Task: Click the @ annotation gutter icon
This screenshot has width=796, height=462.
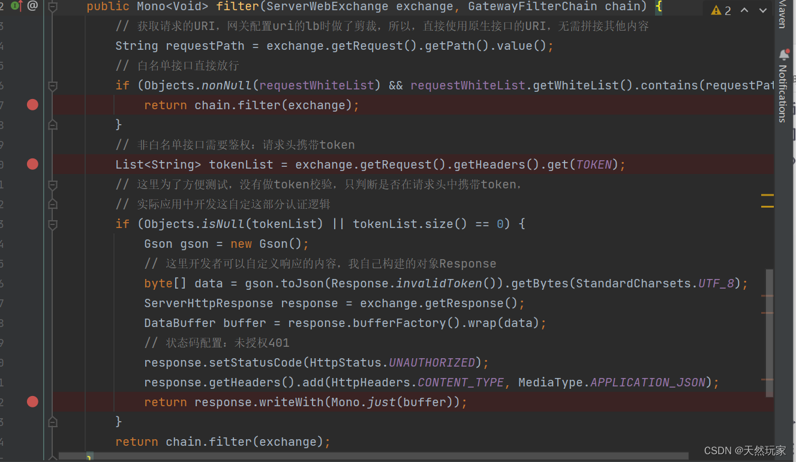Action: pyautogui.click(x=32, y=7)
